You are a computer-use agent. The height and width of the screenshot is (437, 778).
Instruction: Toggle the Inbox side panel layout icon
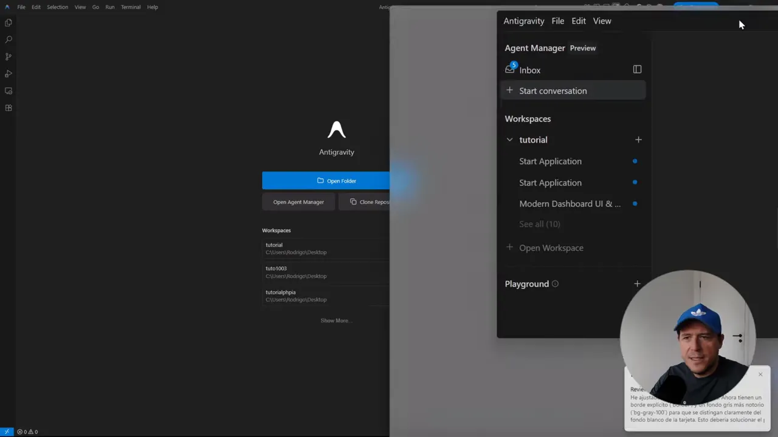click(x=637, y=69)
